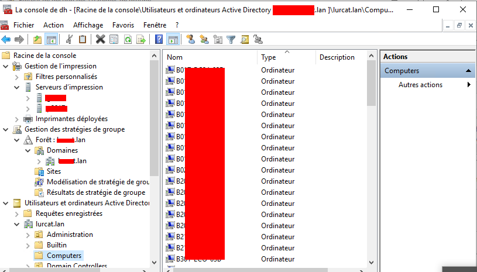Open the Affichage menu
Viewport: 477px width, 272px height.
click(x=88, y=25)
